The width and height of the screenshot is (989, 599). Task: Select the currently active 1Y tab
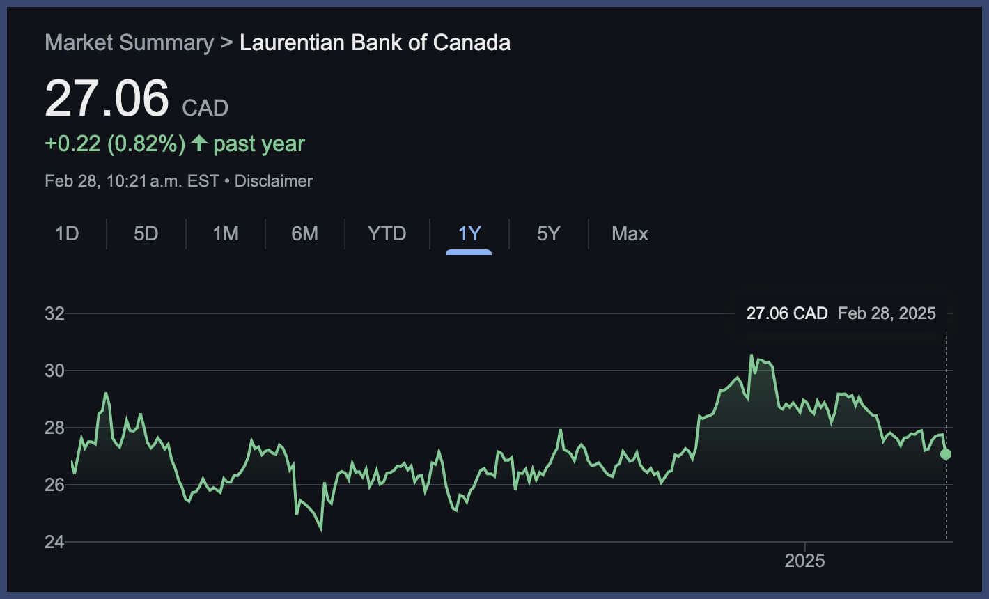(468, 234)
